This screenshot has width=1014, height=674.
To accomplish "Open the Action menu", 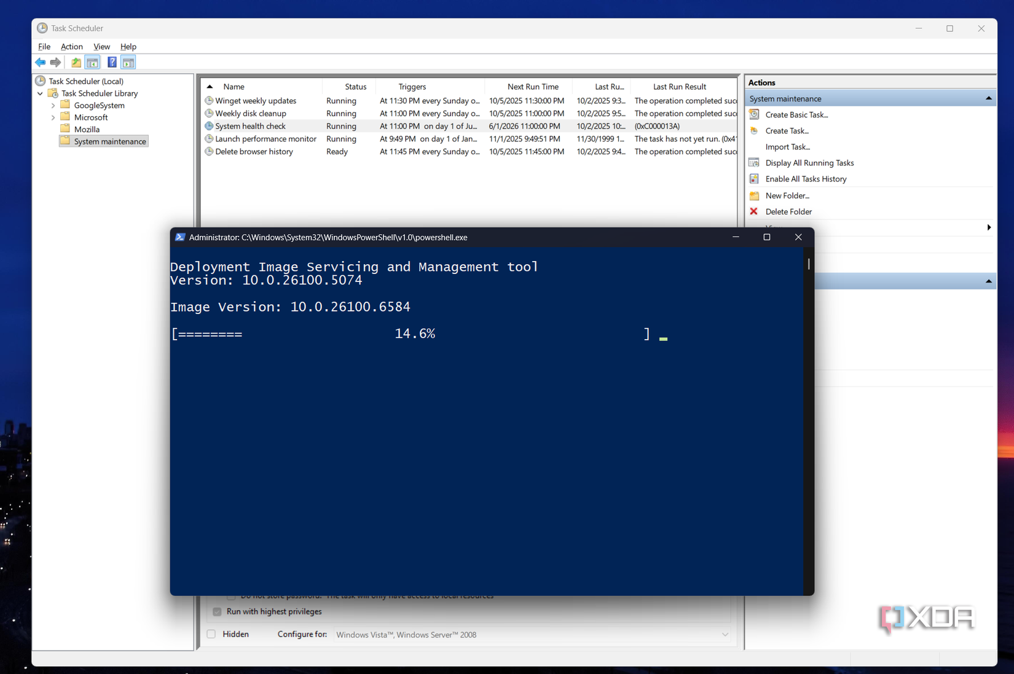I will coord(71,46).
